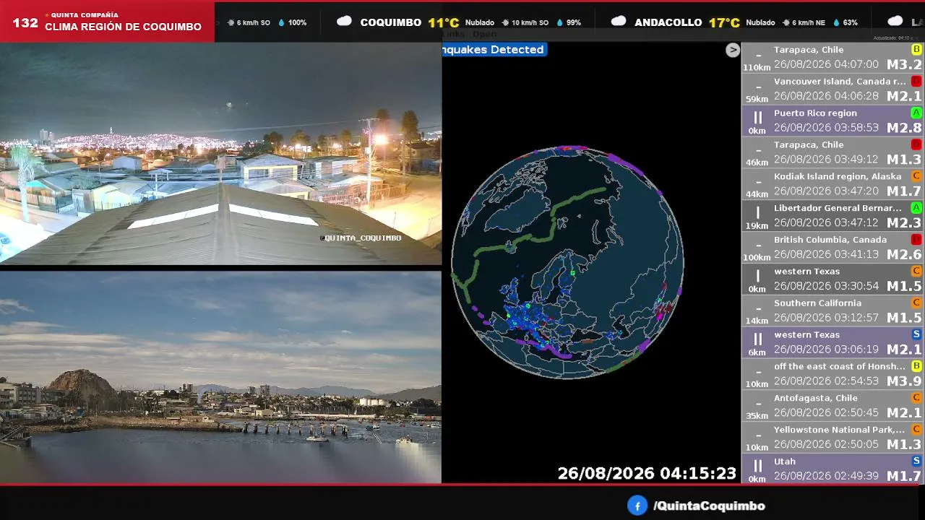Open the night city camera feed
Image resolution: width=925 pixels, height=520 pixels.
220,154
